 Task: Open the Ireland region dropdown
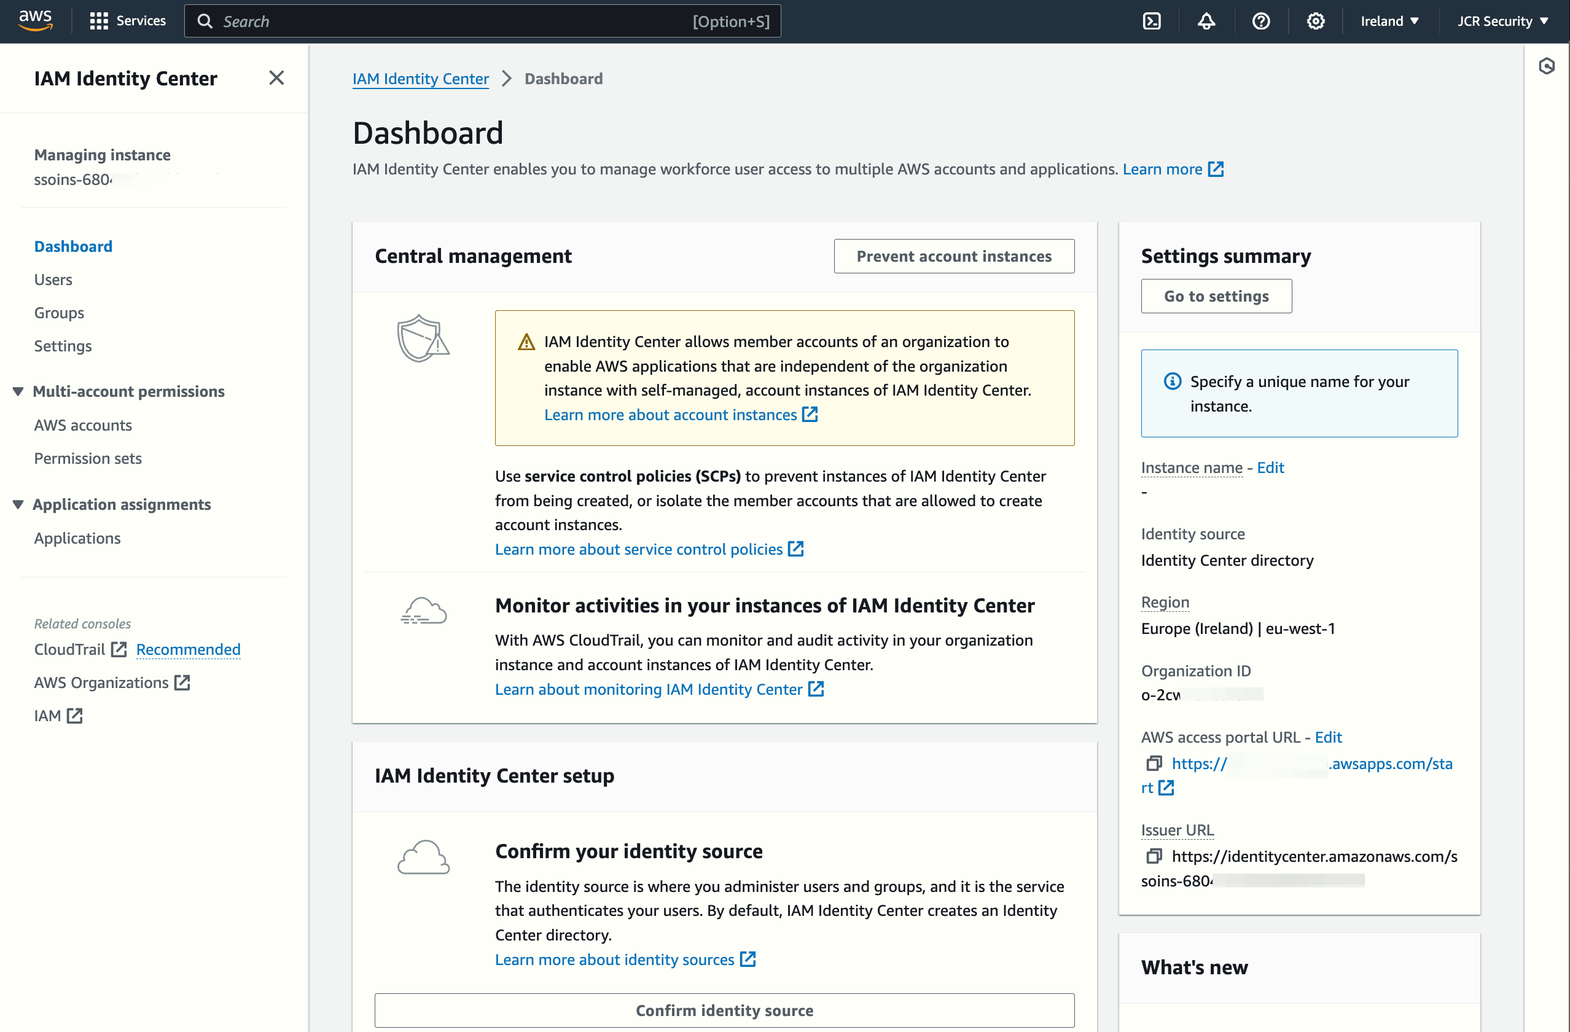(x=1389, y=21)
